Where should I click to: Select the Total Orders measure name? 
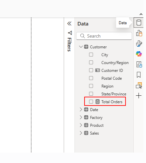click(x=112, y=102)
